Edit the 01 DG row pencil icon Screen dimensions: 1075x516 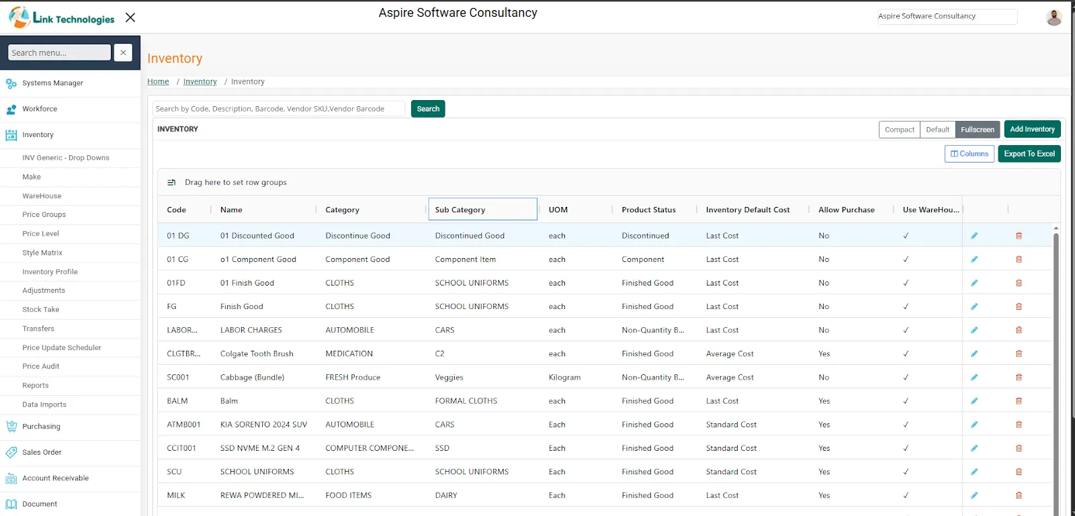coord(974,236)
